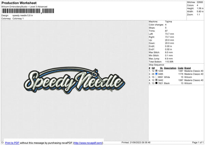
Task: Click the Total Bobbin value 115.06ft
Action: [x=169, y=62]
